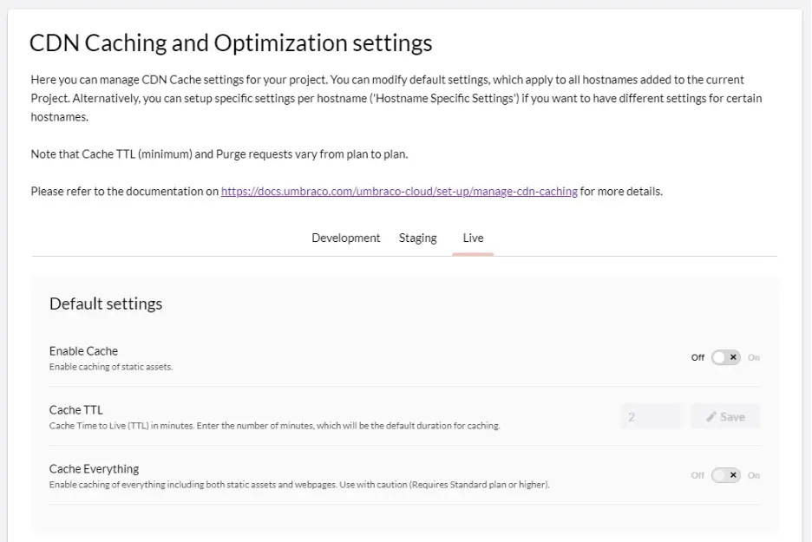Viewport: 812px width, 542px height.
Task: Toggle the Cache Everything switch
Action: point(725,475)
